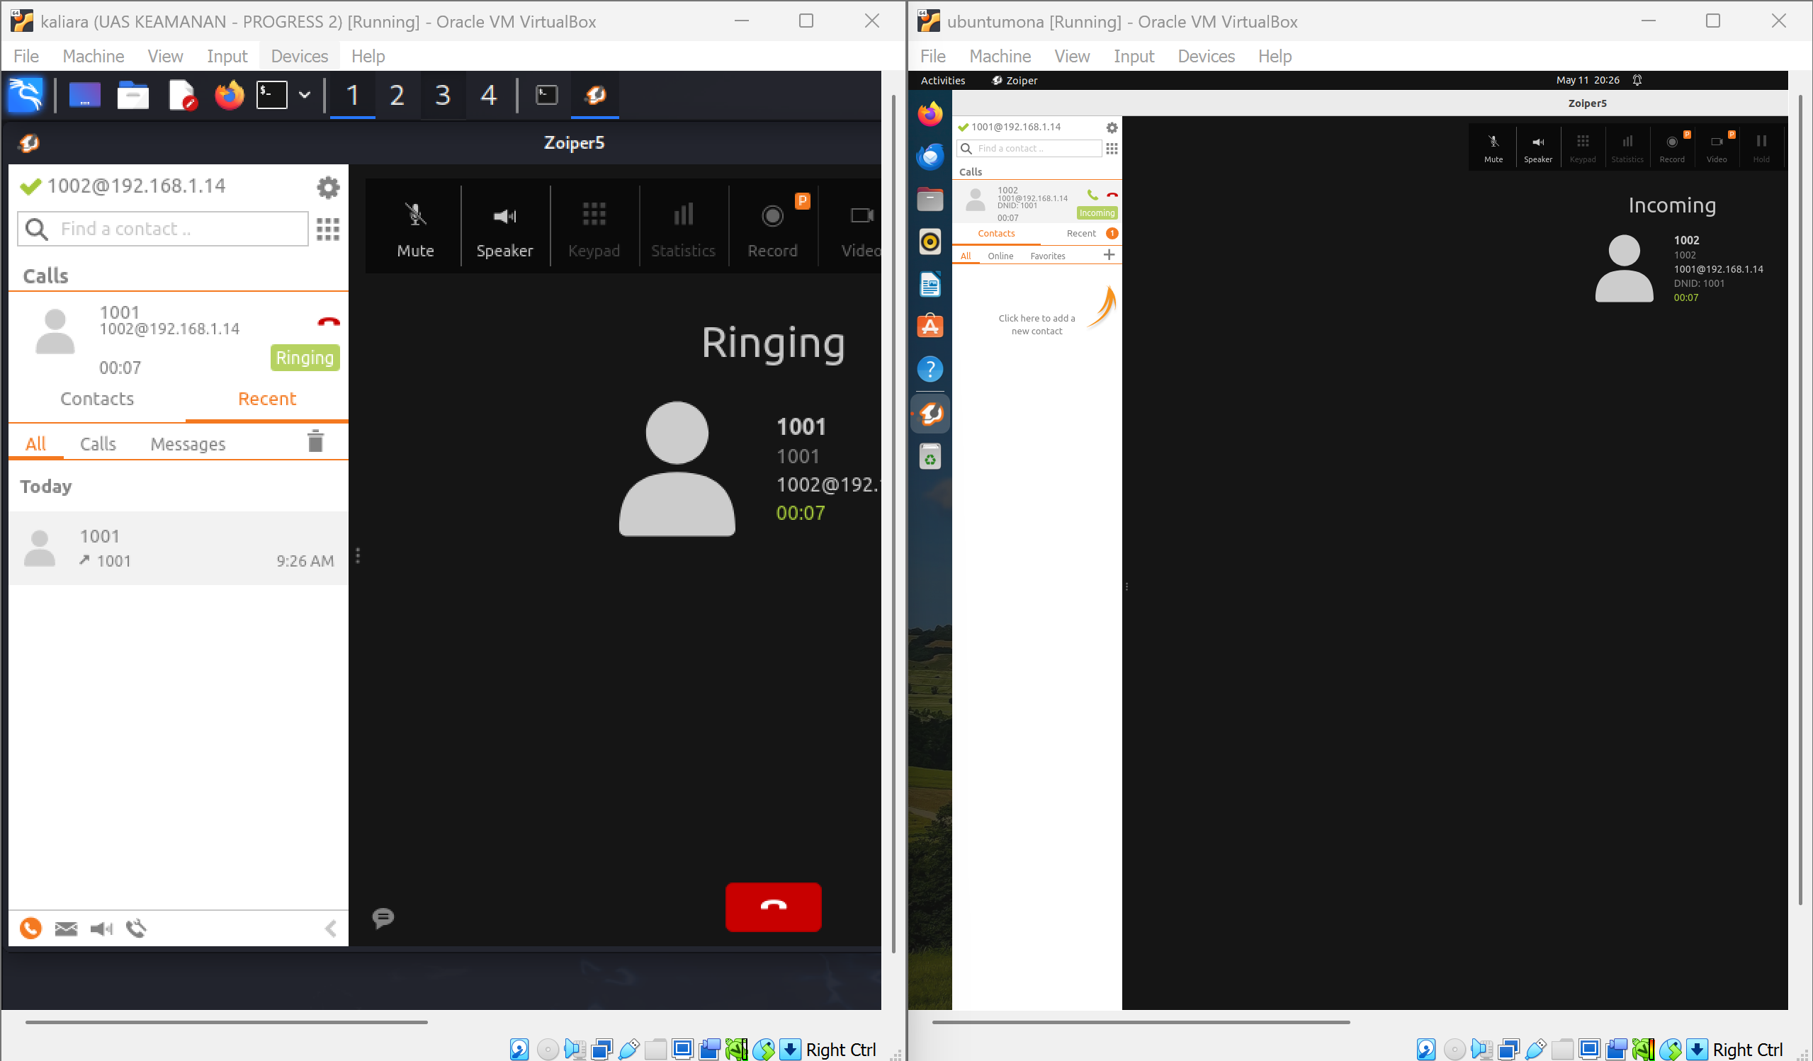Open the envelope messages icon in bottom bar
This screenshot has height=1061, width=1813.
tap(66, 929)
